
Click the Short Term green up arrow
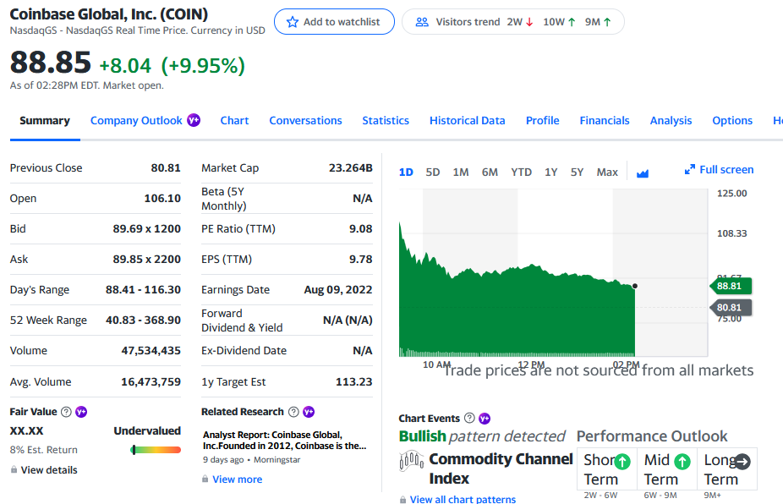[x=622, y=461]
